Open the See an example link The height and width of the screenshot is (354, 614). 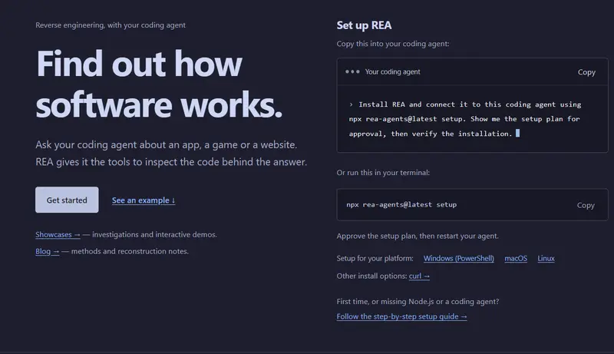(144, 200)
